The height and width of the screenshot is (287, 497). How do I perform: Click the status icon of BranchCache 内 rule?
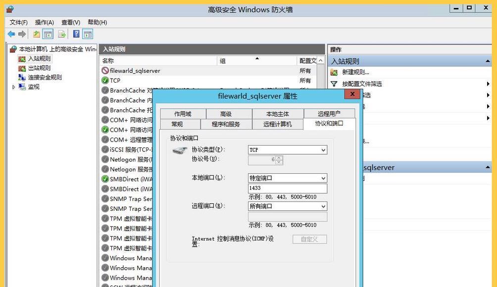(105, 100)
